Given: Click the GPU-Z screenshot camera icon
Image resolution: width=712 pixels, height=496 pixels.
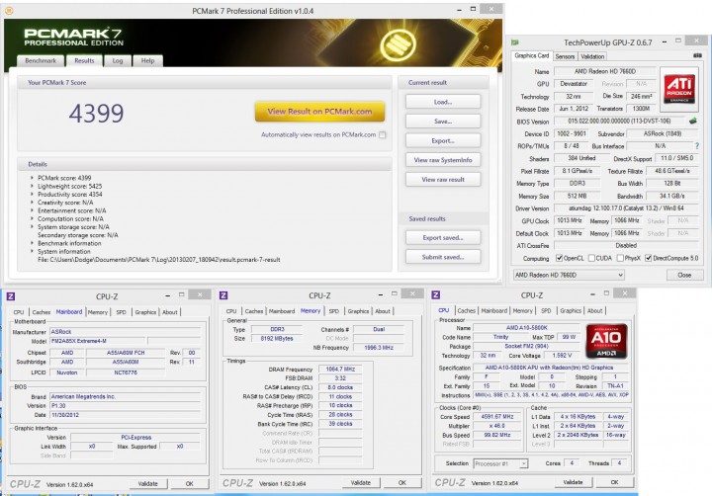Looking at the screenshot, I should (697, 55).
